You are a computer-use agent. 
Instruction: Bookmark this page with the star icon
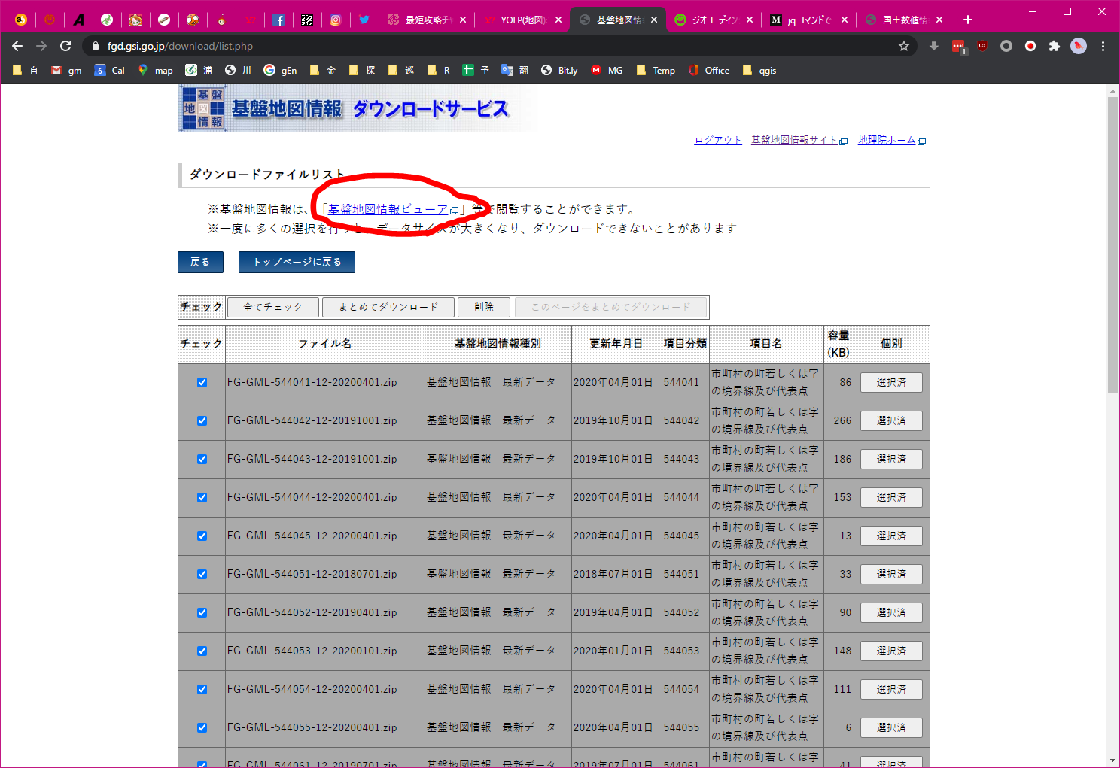click(904, 46)
